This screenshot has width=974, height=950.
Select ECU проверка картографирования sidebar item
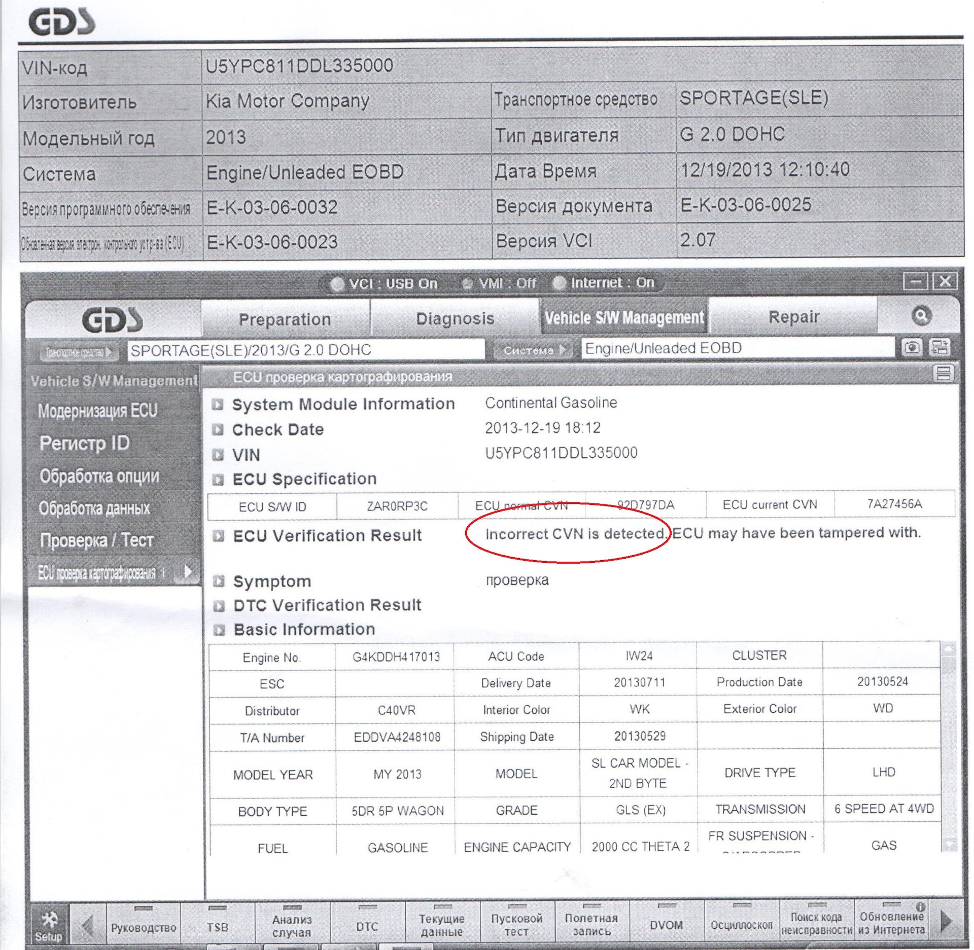click(x=97, y=573)
